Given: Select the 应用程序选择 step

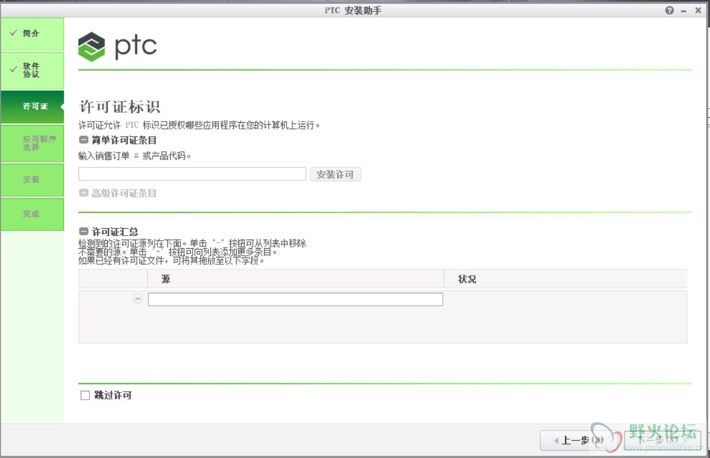Looking at the screenshot, I should click(32, 143).
